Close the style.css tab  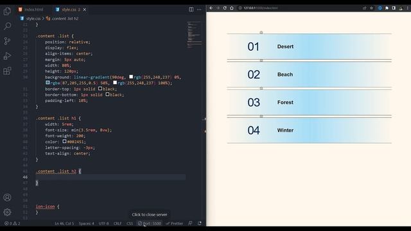[85, 10]
